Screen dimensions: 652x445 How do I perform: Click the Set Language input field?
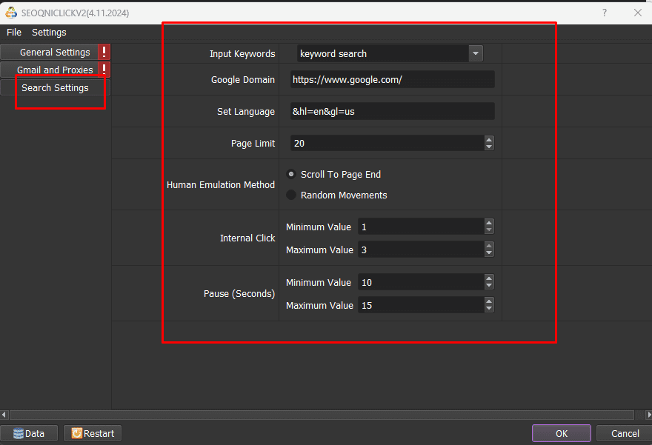tap(392, 111)
